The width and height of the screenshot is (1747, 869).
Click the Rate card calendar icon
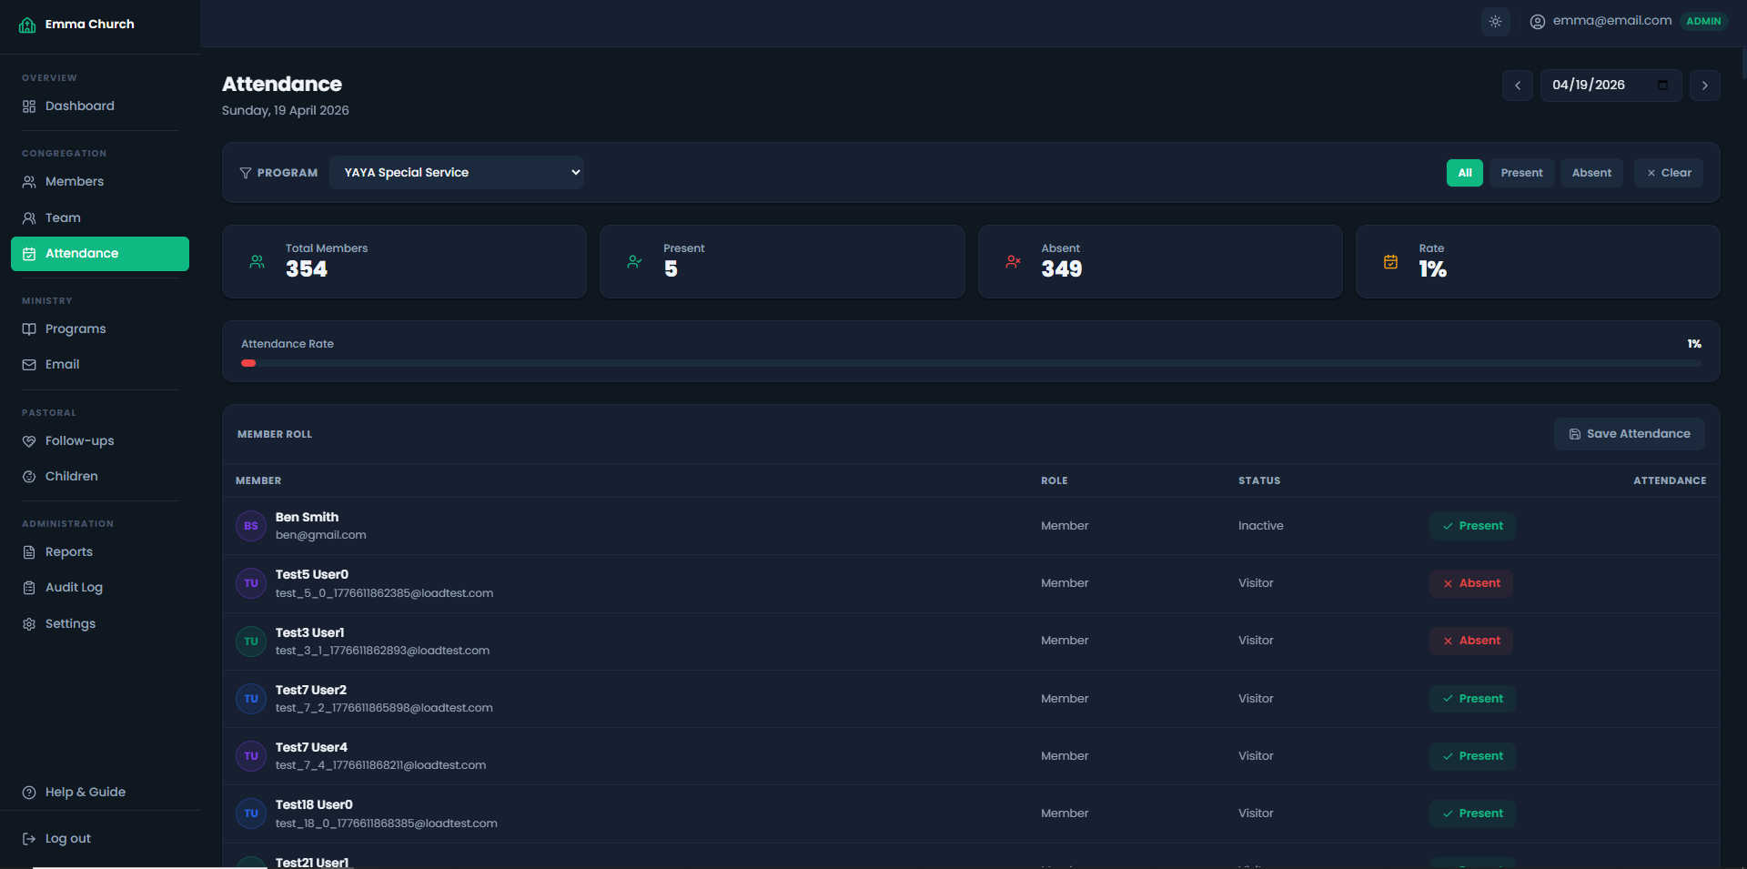pos(1390,262)
